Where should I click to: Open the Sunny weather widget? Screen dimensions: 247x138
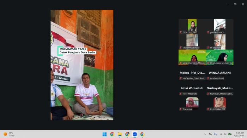[x=9, y=134]
